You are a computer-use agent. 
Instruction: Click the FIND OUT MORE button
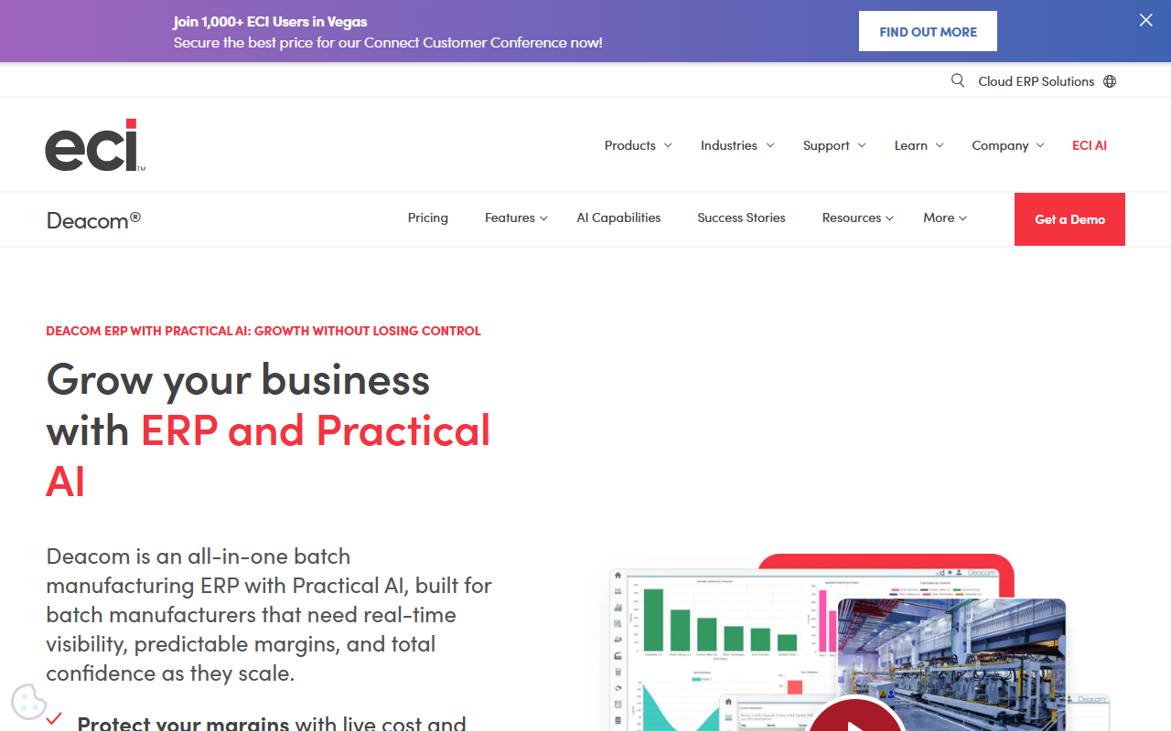click(x=928, y=31)
